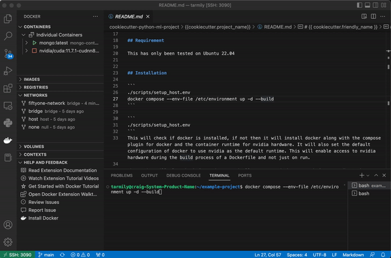Open the Python activity bar icon
The image size is (391, 258).
click(x=8, y=123)
